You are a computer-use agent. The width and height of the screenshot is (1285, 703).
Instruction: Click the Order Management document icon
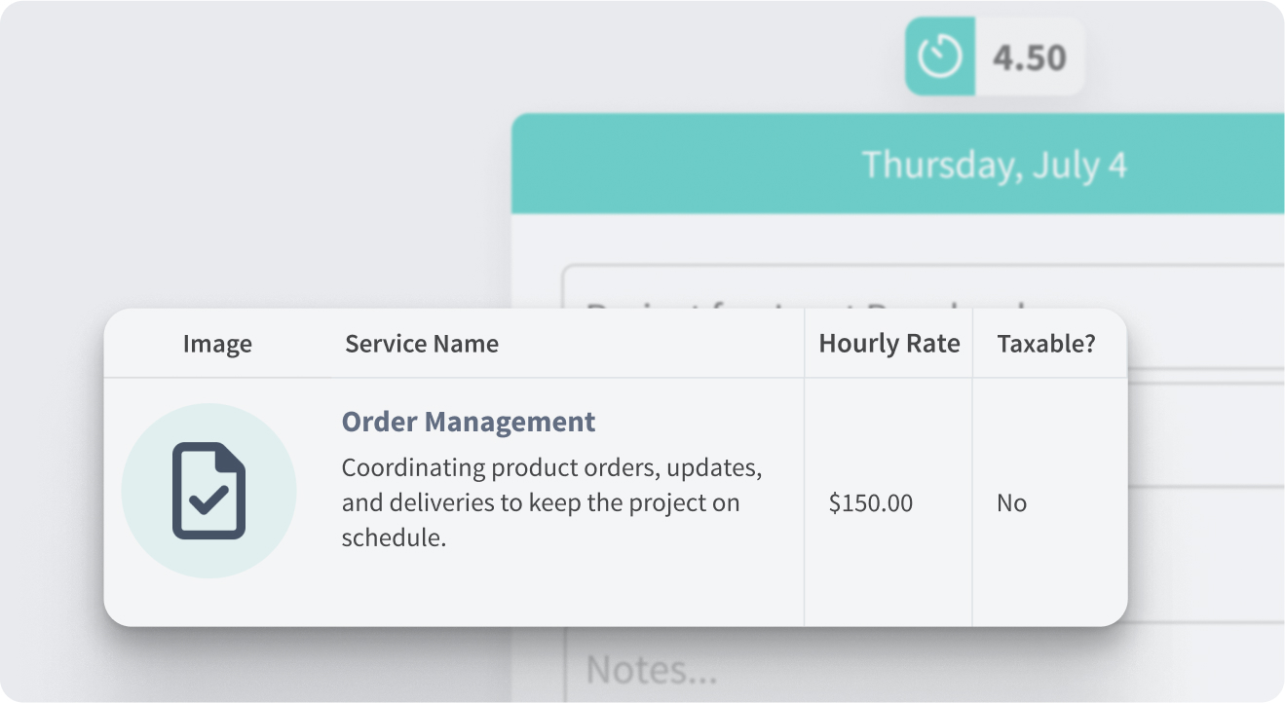[208, 491]
